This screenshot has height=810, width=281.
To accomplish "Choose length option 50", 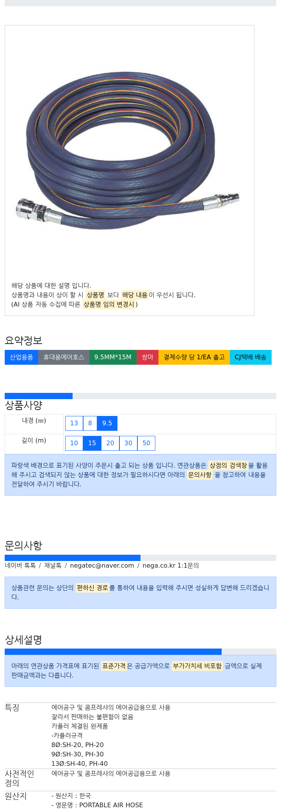I will click(146, 443).
